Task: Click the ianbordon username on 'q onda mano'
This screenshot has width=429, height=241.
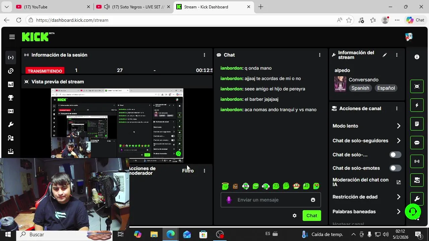Action: click(232, 68)
